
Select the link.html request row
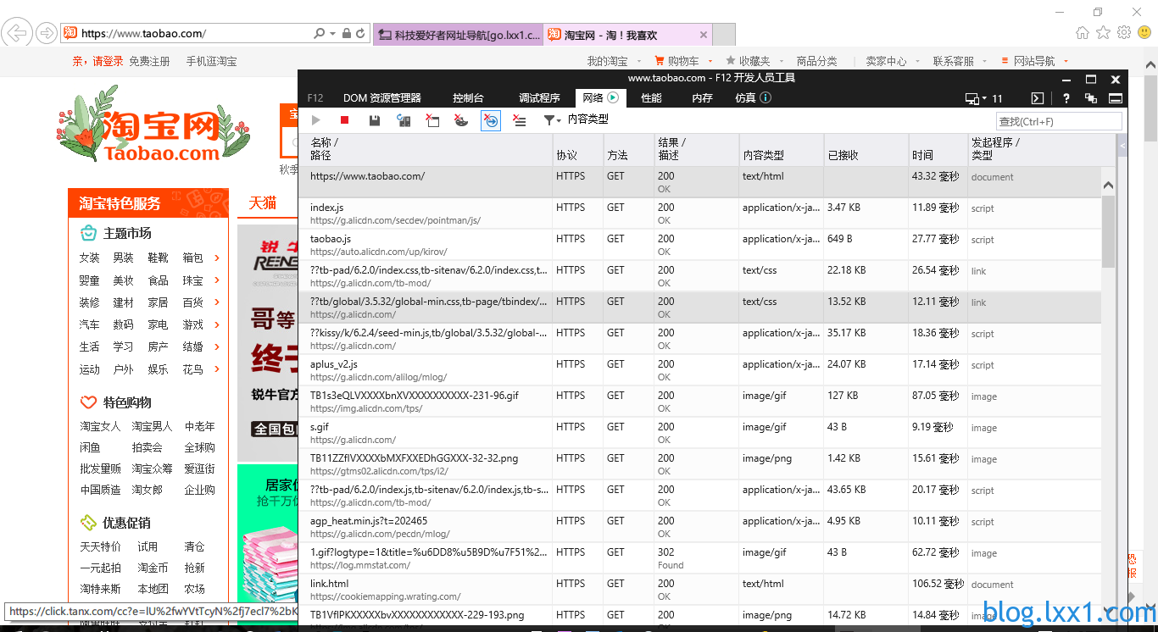(699, 590)
